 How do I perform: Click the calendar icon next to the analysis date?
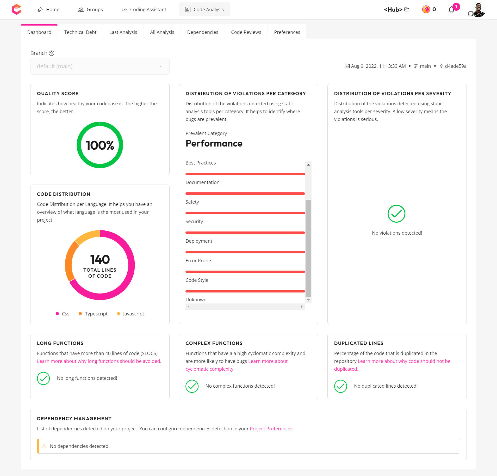pyautogui.click(x=346, y=66)
